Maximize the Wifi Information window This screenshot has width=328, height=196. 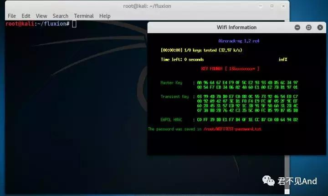[x=308, y=27]
